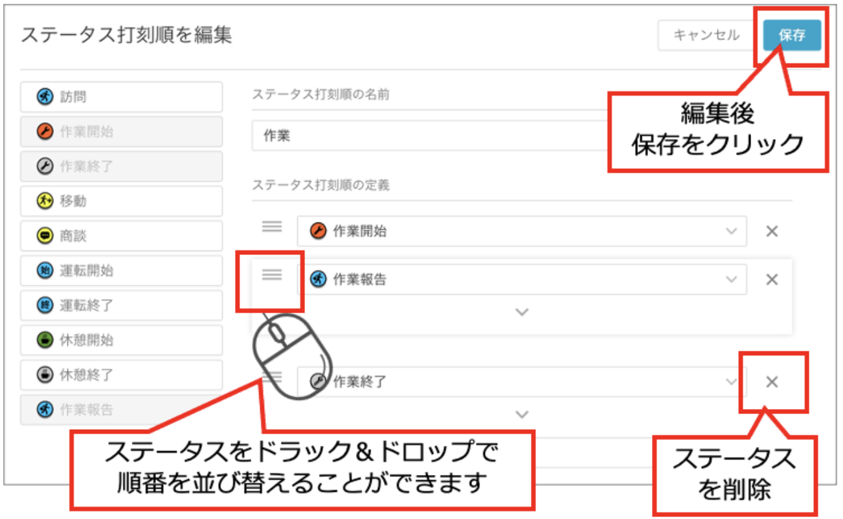Click the yellow 移動 walking icon
The image size is (843, 519).
tap(45, 201)
